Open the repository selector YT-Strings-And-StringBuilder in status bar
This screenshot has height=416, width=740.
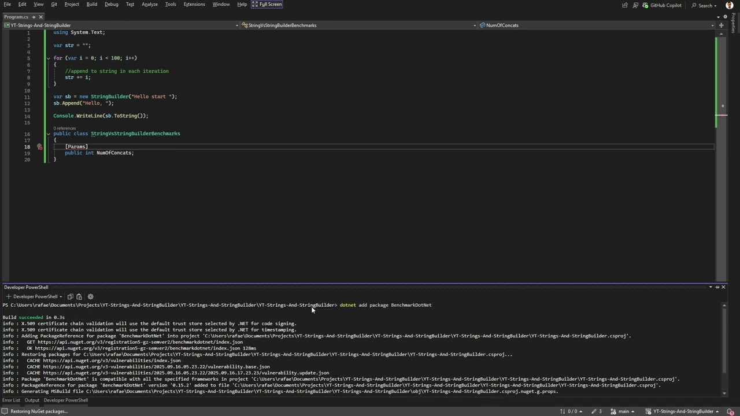tap(682, 411)
